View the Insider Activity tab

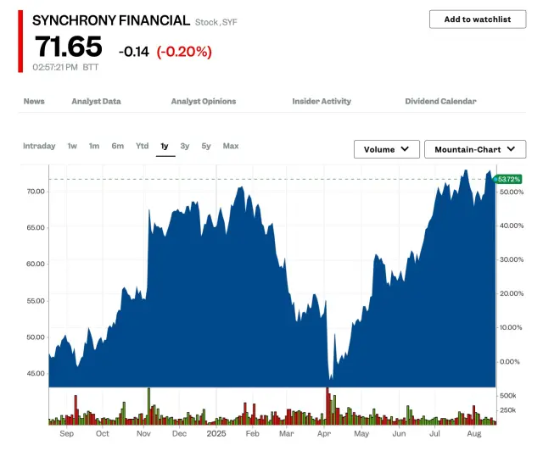point(322,102)
